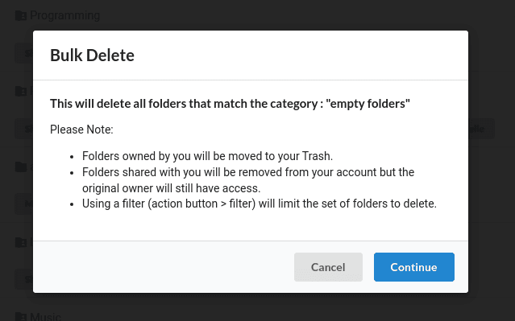Viewport: 515px width, 321px height.
Task: Click the Music folder icon
Action: [21, 317]
